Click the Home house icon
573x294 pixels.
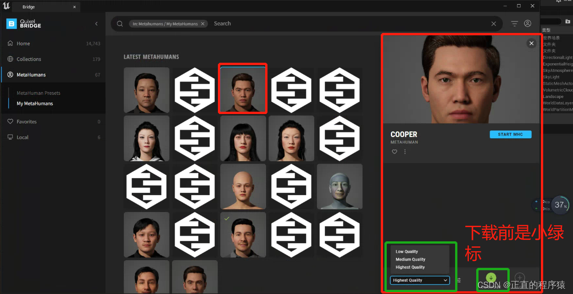[x=10, y=44]
